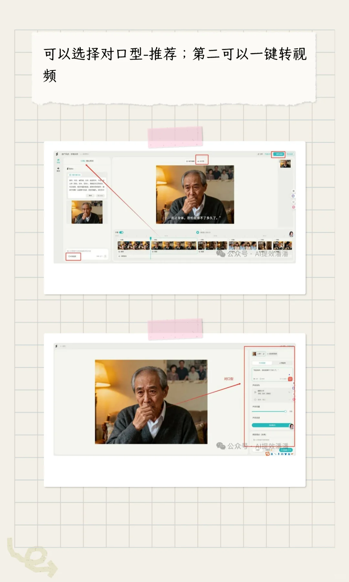Image resolution: width=349 pixels, height=582 pixels.
Task: Open the small storyboard thumbnail at top right
Action: coord(285,164)
